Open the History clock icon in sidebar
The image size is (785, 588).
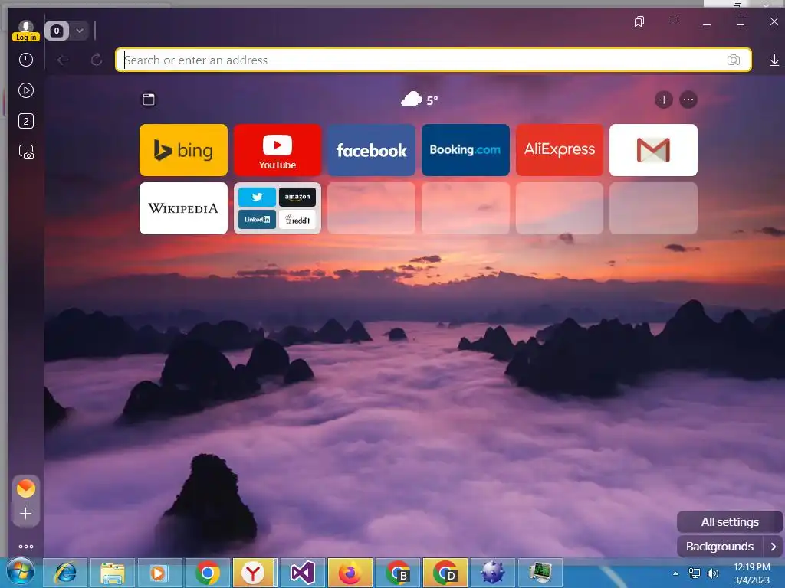click(26, 60)
